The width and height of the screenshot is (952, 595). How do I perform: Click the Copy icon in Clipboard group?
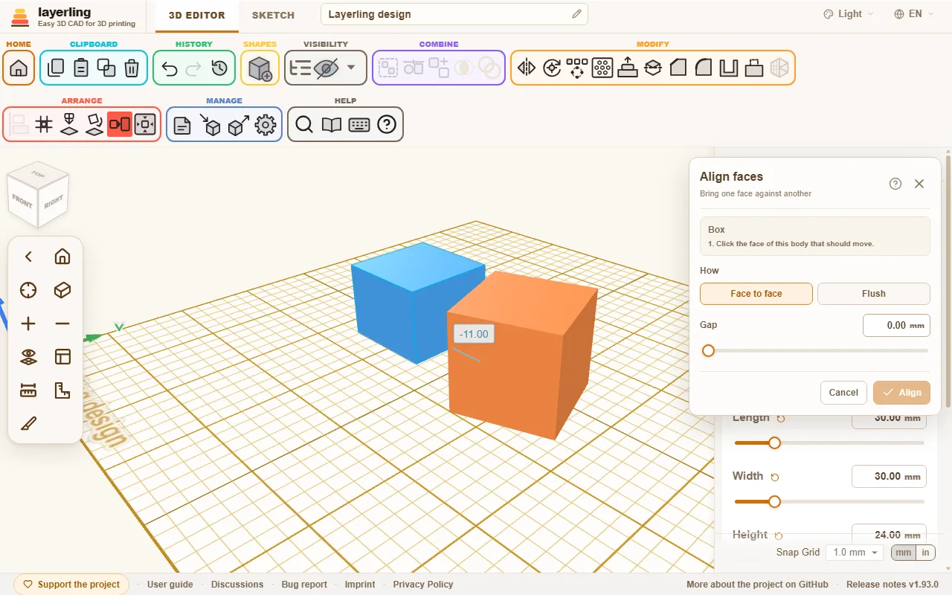pos(55,68)
